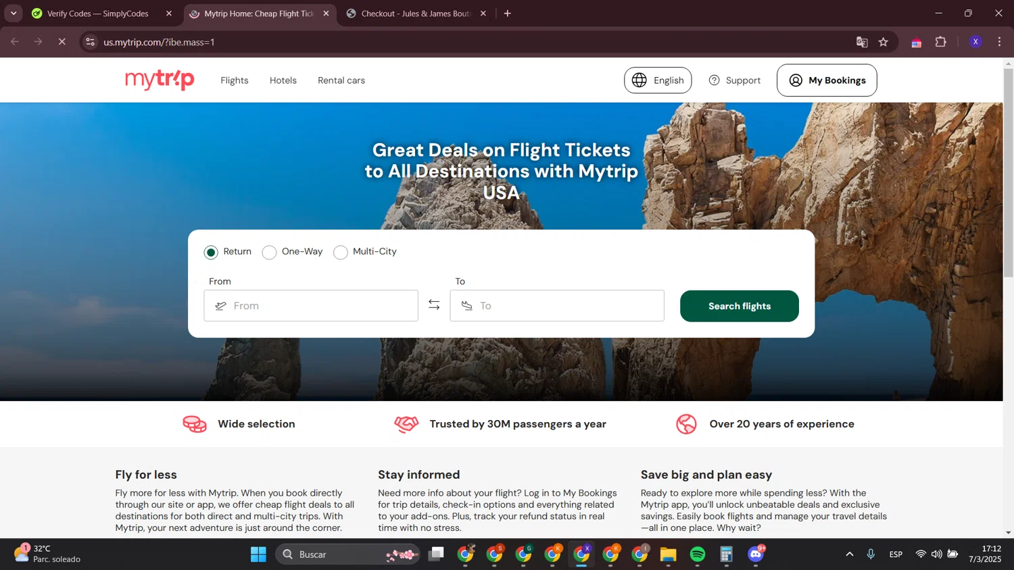Click the 'Fly for less' heading
Image resolution: width=1014 pixels, height=570 pixels.
(x=146, y=475)
